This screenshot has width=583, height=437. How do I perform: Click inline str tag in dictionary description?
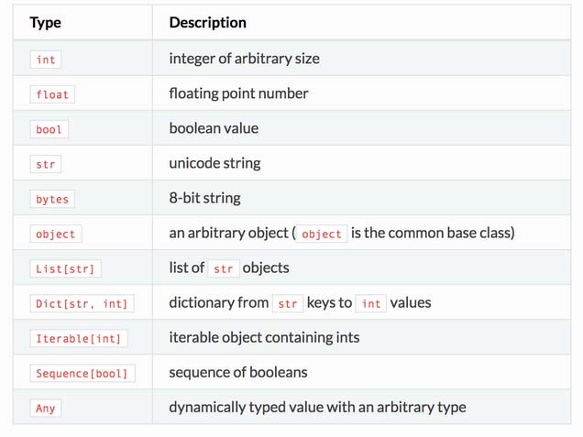pyautogui.click(x=288, y=304)
